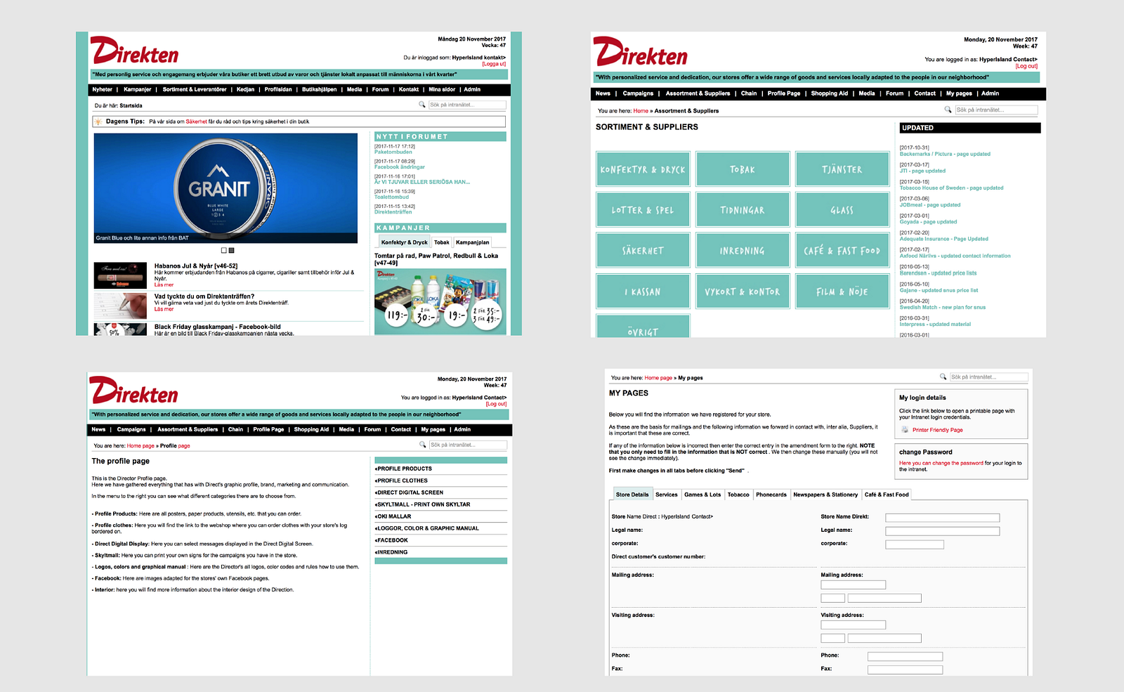Image resolution: width=1124 pixels, height=692 pixels.
Task: Open the Toalettombud forum post
Action: tap(391, 197)
